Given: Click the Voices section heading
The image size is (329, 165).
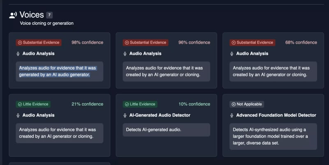Looking at the screenshot, I should (x=31, y=15).
